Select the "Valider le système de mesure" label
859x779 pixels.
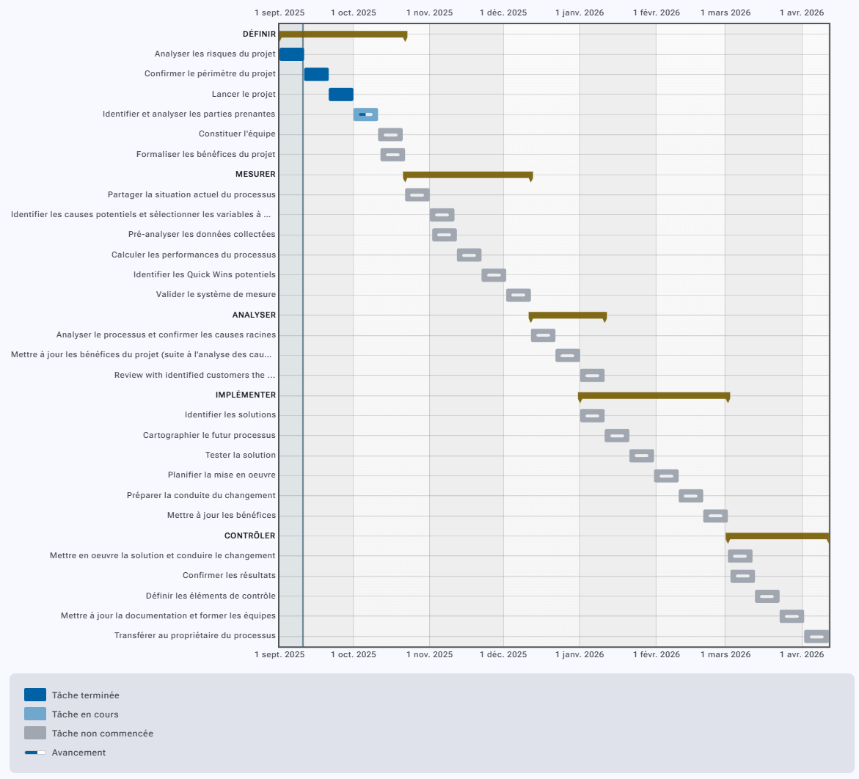[x=216, y=295]
